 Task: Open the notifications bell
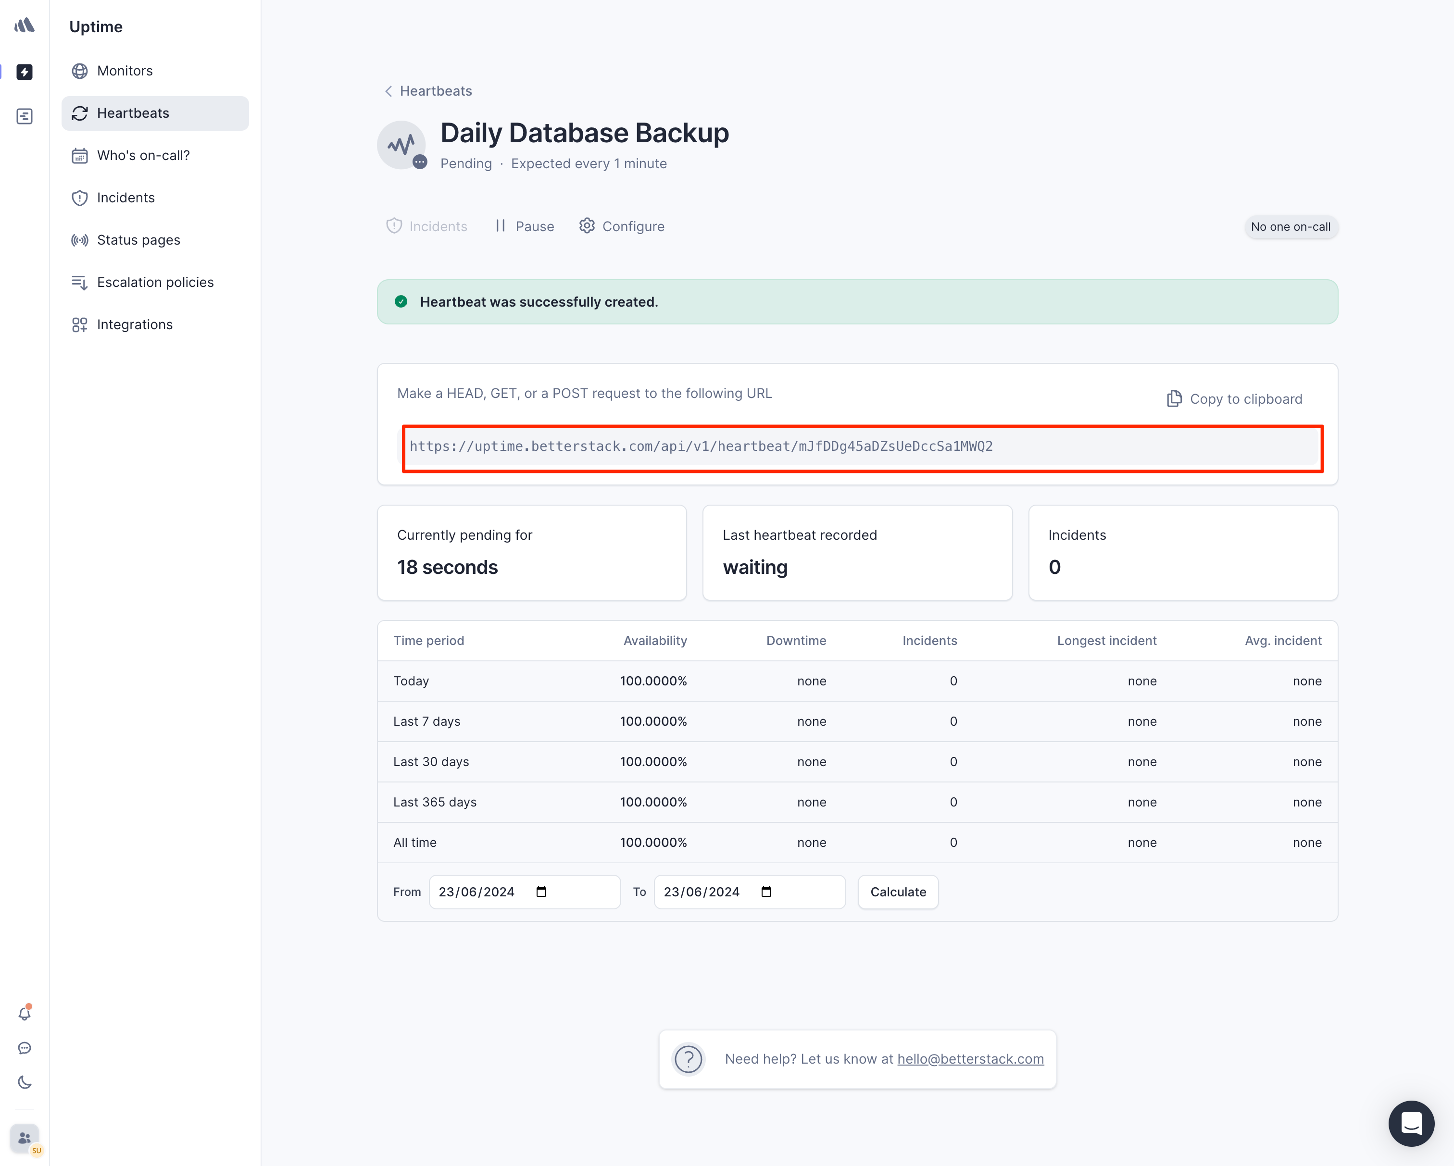24,1014
